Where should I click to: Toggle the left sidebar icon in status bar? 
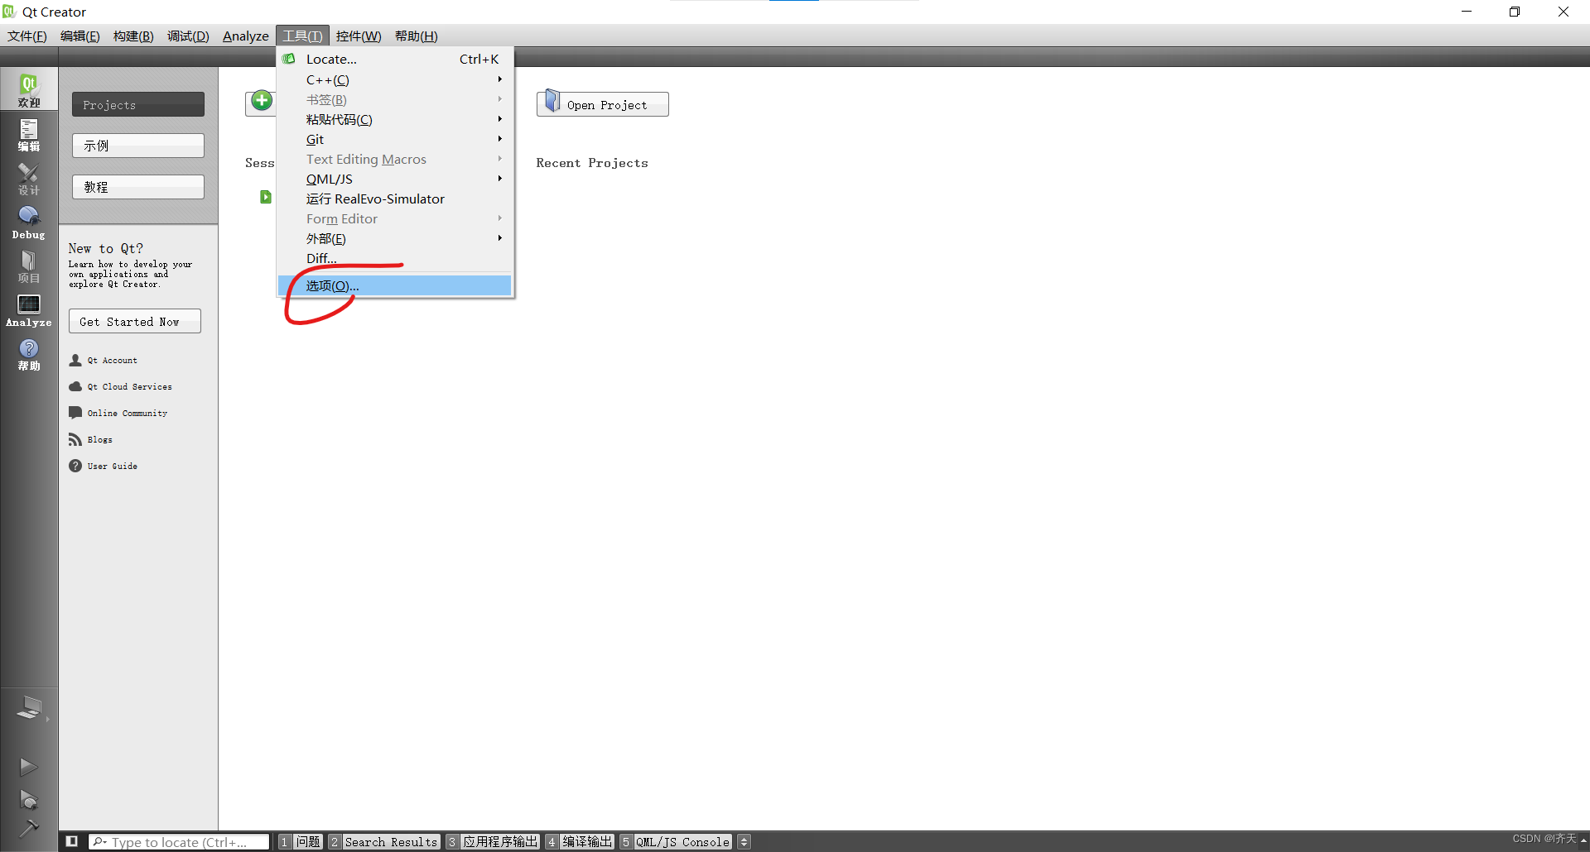pyautogui.click(x=72, y=841)
